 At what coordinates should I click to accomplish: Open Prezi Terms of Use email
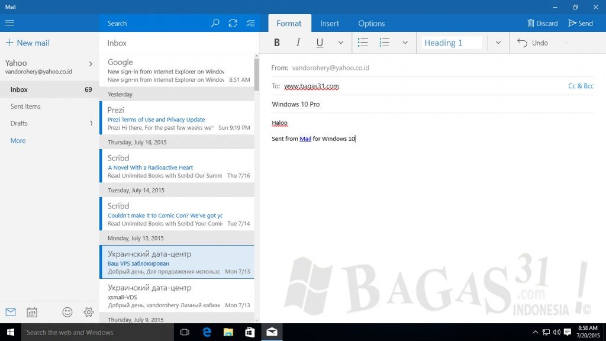pyautogui.click(x=177, y=118)
